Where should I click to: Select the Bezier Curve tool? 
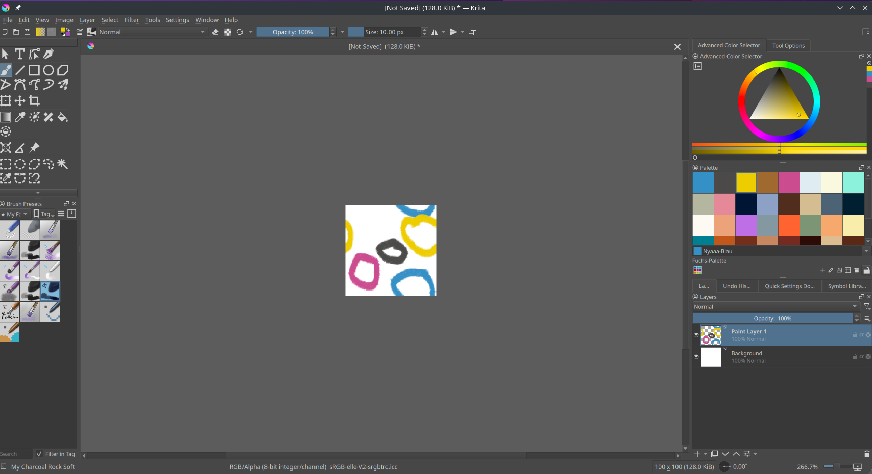coord(20,85)
